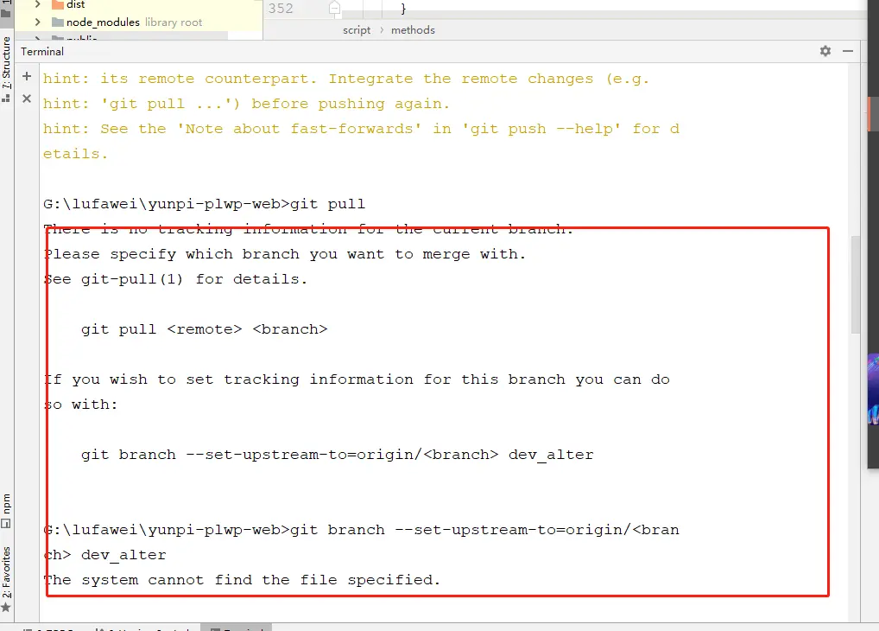Click wrapped 'ch> dev_alter' line
Screen dimensions: 879x631
tap(104, 555)
